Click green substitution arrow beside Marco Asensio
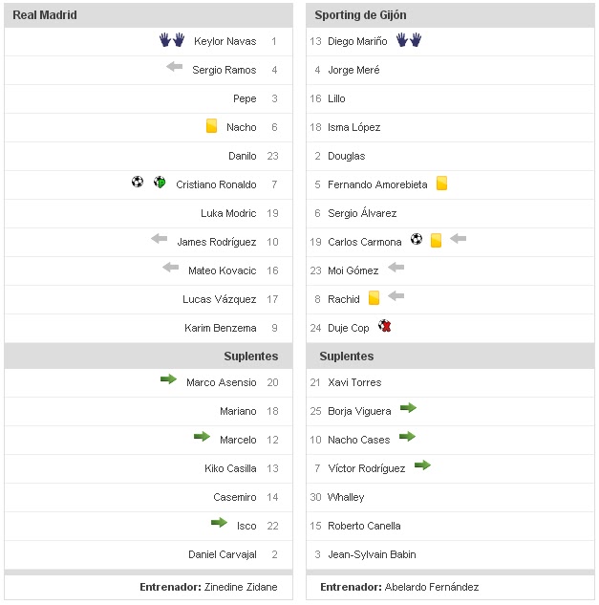This screenshot has height=605, width=599. pyautogui.click(x=168, y=380)
